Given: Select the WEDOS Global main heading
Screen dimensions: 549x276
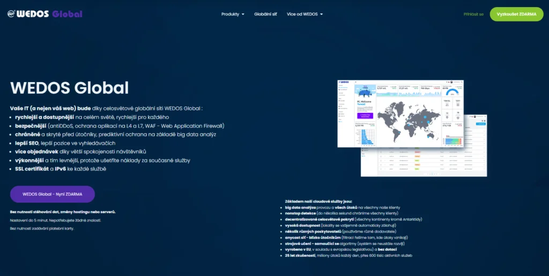Looking at the screenshot, I should (x=69, y=88).
